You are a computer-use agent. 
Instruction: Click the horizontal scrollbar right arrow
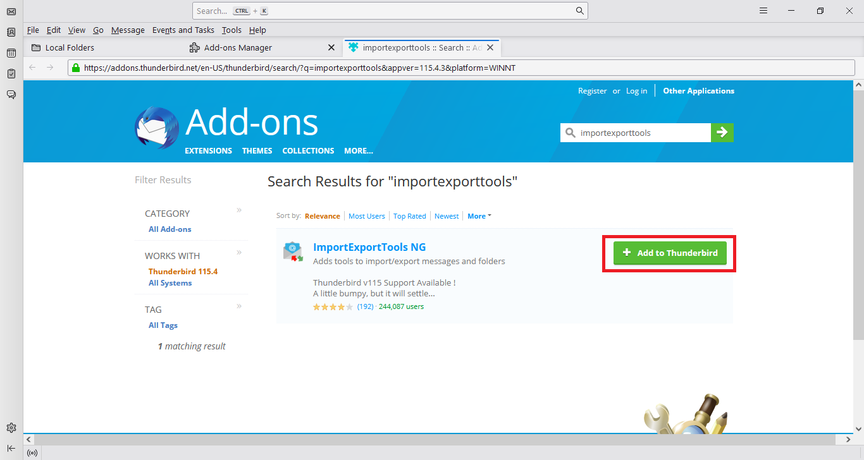(x=848, y=439)
